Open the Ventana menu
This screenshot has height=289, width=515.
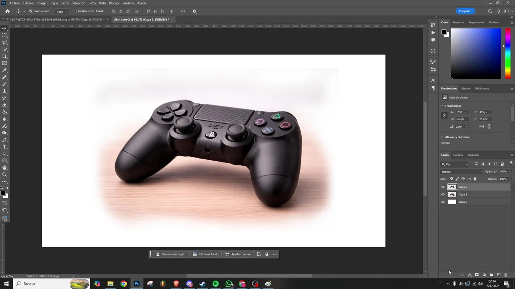[x=128, y=3]
